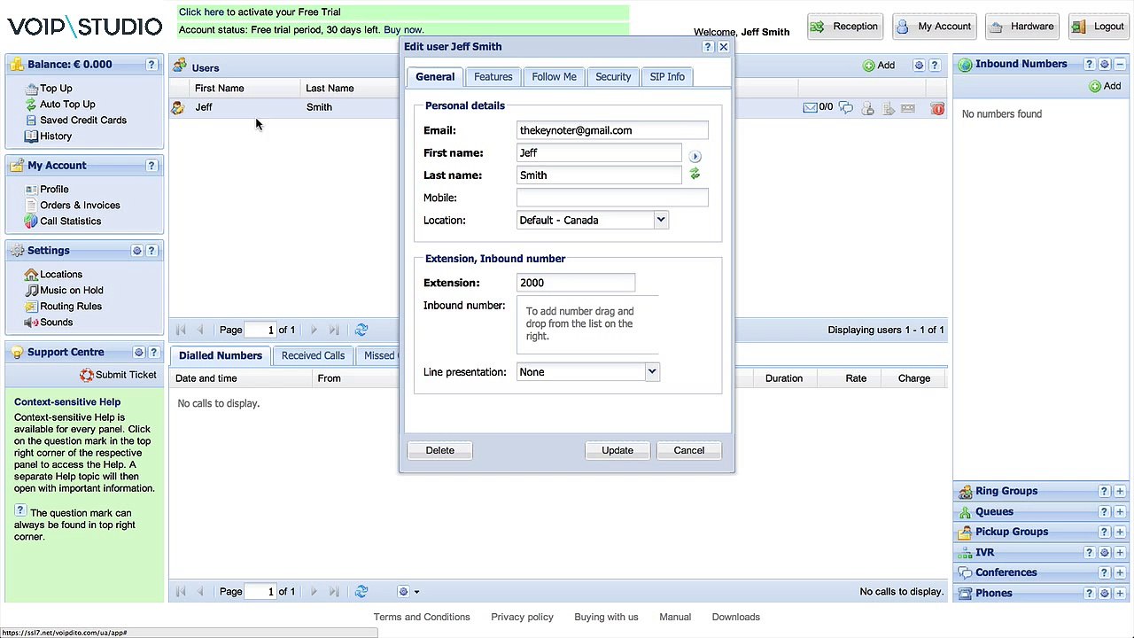
Task: Open the Hardware page
Action: coord(1021,27)
